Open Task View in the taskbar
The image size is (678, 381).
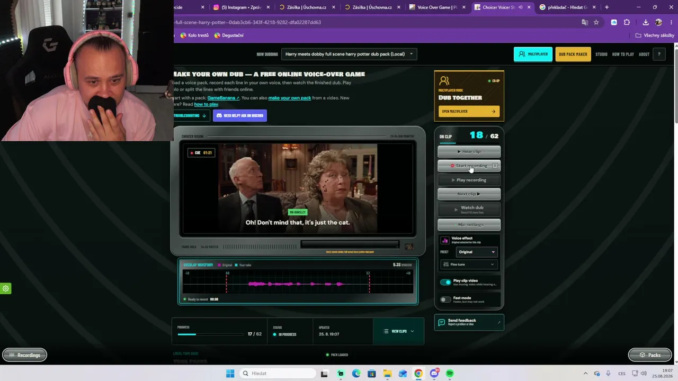click(x=324, y=374)
